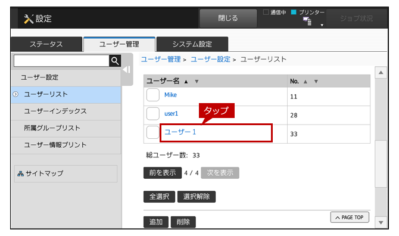Open the user1 user link

172,114
